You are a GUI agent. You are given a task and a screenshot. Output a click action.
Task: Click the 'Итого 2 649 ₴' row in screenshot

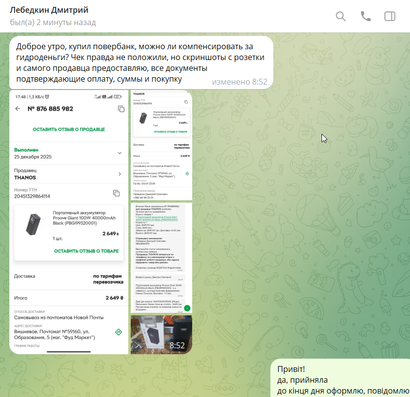tap(69, 298)
